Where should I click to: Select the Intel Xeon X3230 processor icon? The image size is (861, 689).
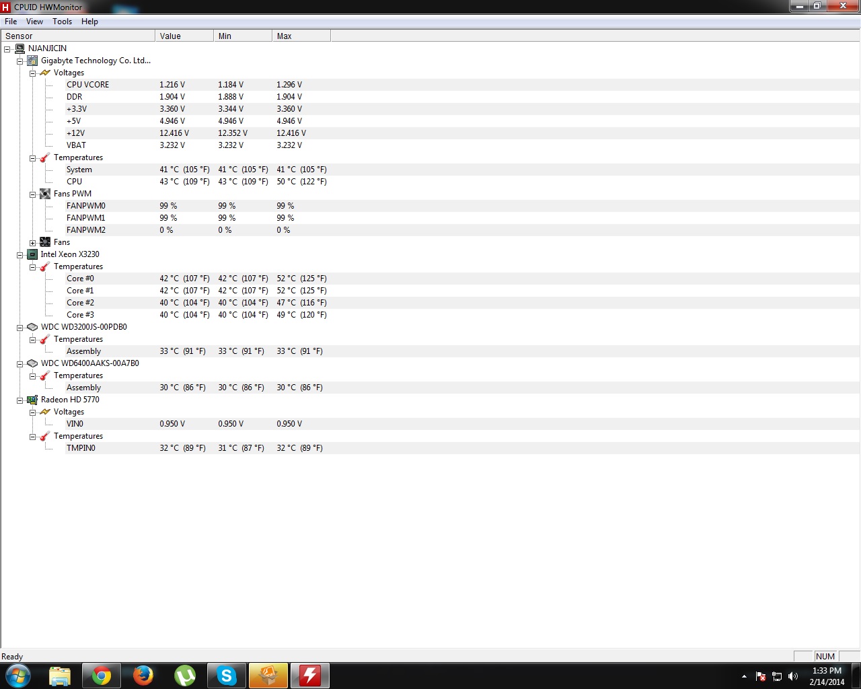(32, 254)
